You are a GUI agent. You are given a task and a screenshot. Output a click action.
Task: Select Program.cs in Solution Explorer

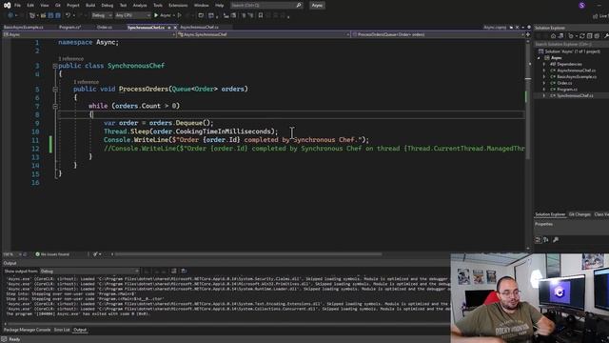567,90
